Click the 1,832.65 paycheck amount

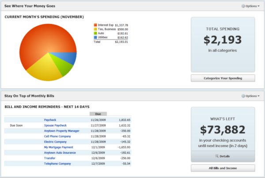point(125,120)
